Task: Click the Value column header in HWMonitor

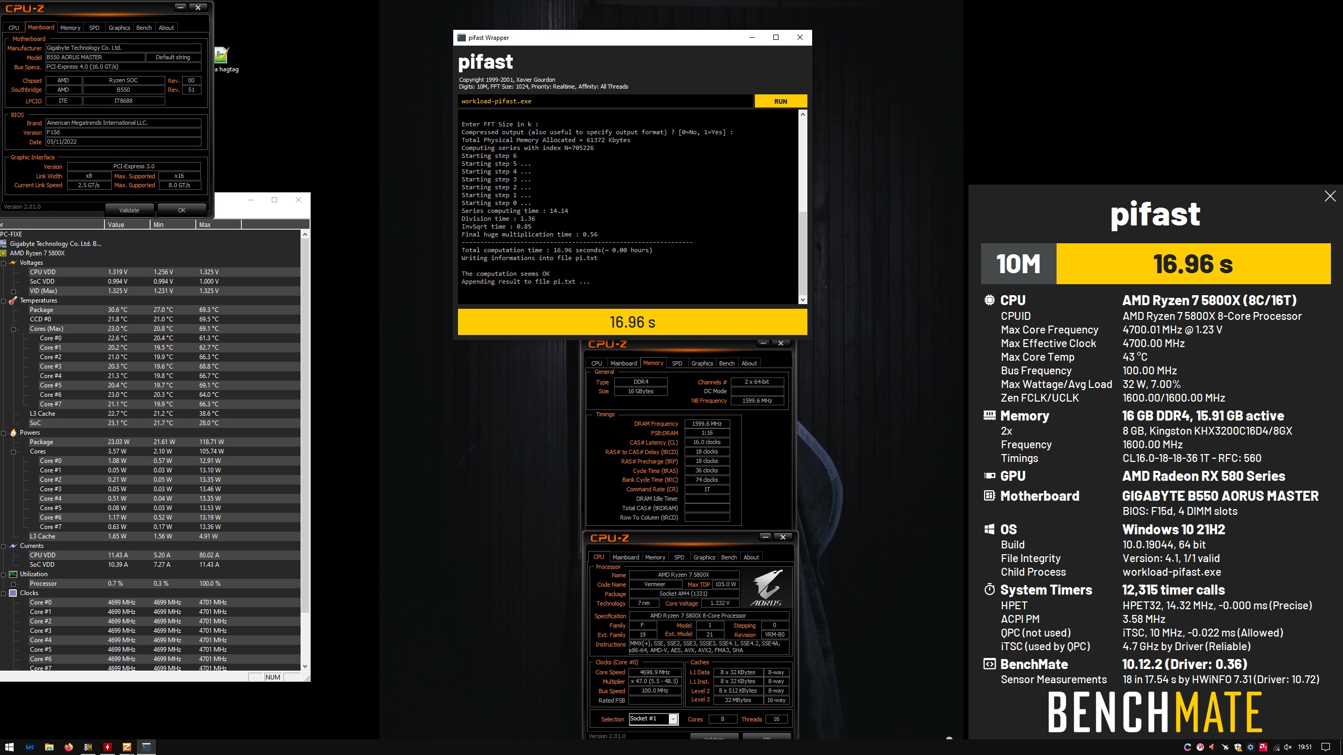Action: [127, 224]
